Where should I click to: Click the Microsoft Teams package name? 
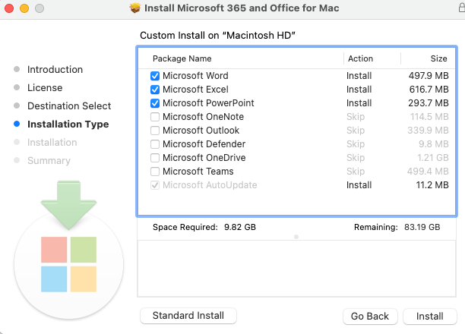(x=198, y=172)
